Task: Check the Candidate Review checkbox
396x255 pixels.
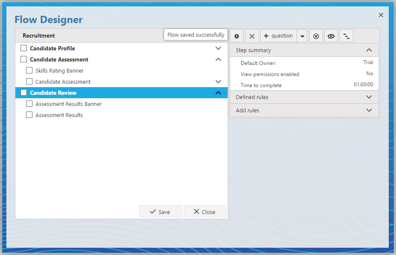Action: coord(24,92)
